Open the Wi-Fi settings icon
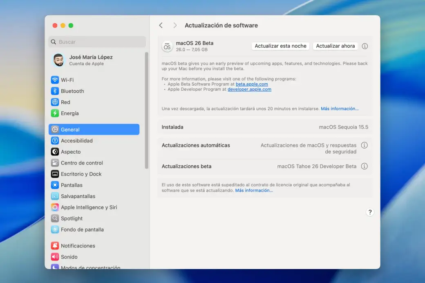 tap(55, 80)
